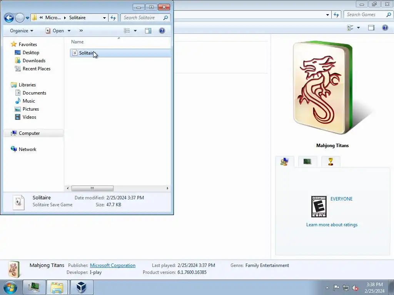The image size is (394, 295).
Task: Open the Microsoft Corporation publisher link
Action: point(113,265)
